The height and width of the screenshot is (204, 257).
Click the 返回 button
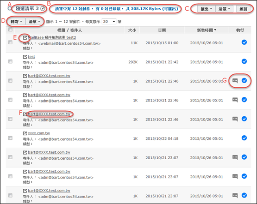coord(244,9)
